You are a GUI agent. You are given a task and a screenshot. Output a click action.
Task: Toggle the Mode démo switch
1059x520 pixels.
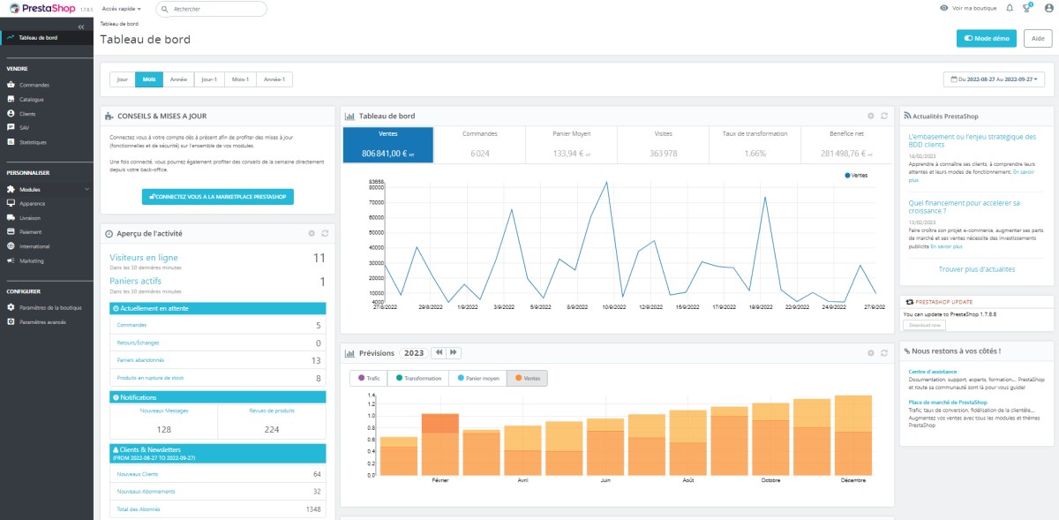(x=987, y=38)
